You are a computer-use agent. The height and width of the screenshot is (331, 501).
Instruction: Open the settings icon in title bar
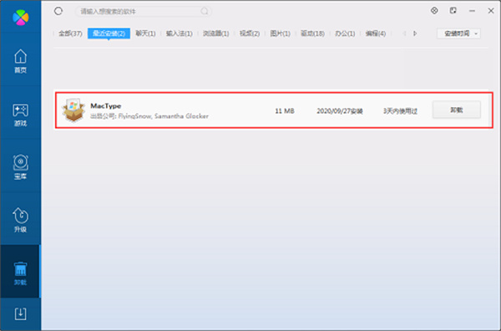pyautogui.click(x=434, y=11)
